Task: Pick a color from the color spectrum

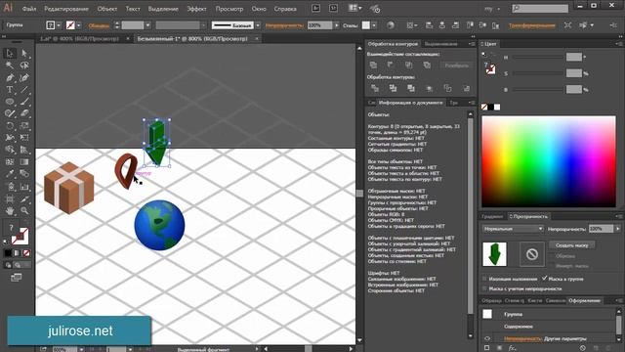Action: pyautogui.click(x=549, y=161)
